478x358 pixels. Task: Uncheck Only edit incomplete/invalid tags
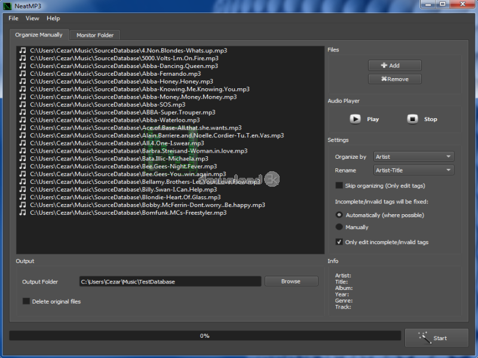coord(339,242)
